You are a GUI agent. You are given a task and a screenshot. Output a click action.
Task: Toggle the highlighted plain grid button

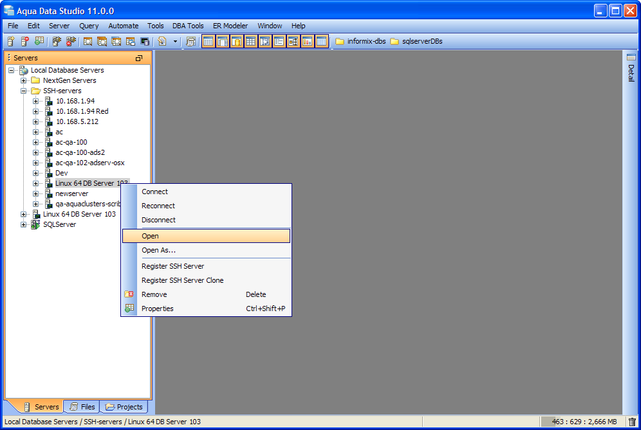250,41
